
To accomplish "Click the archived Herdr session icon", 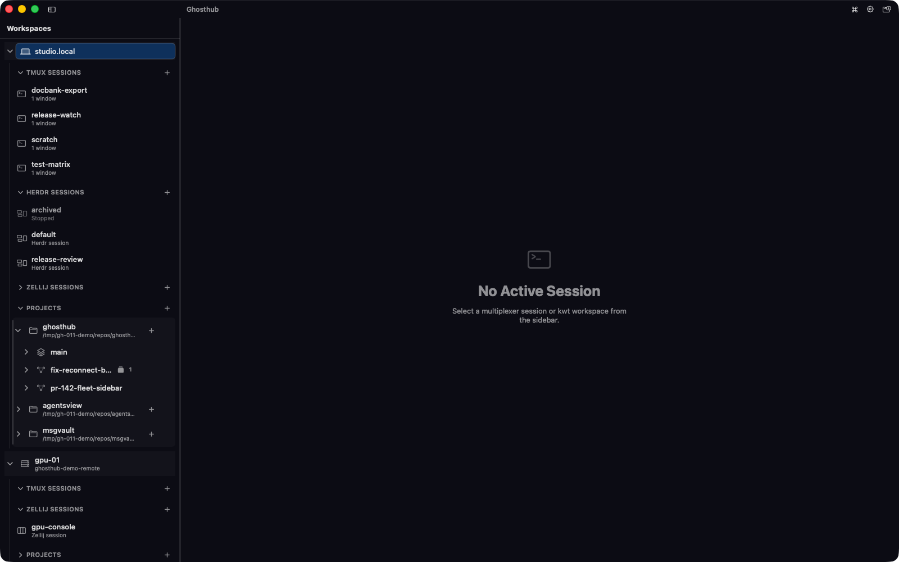I will click(x=22, y=214).
